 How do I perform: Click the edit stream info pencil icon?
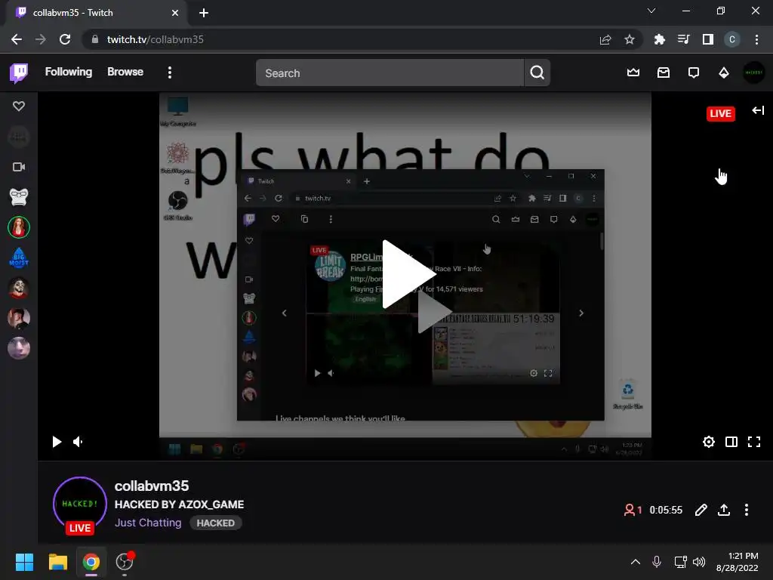tap(701, 510)
